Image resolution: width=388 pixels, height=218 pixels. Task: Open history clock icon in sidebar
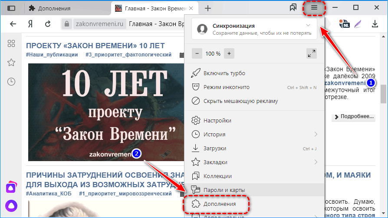pos(11,82)
